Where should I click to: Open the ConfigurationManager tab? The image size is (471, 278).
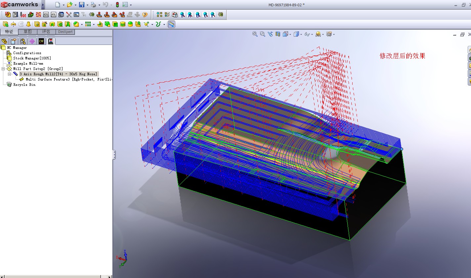(x=23, y=41)
